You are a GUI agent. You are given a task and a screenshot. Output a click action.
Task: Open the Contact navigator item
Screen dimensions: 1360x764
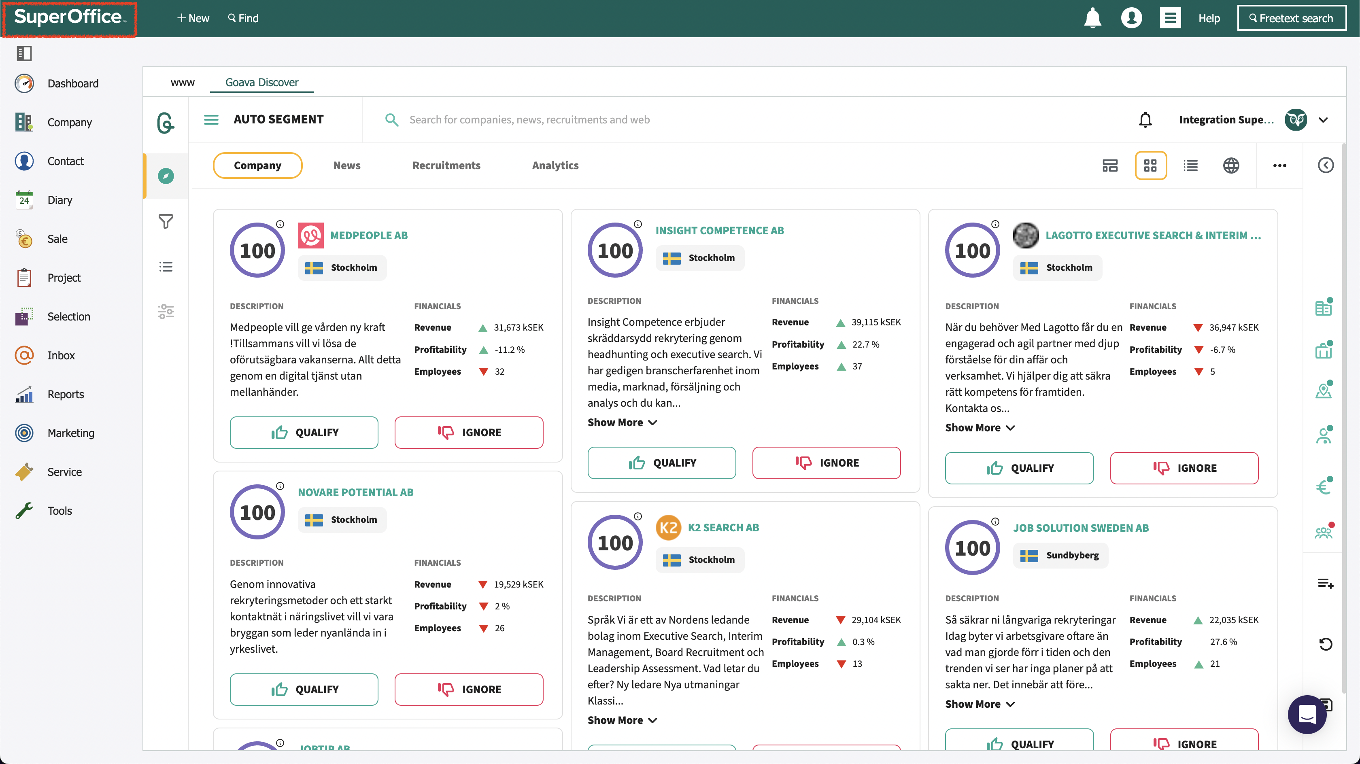pyautogui.click(x=50, y=161)
